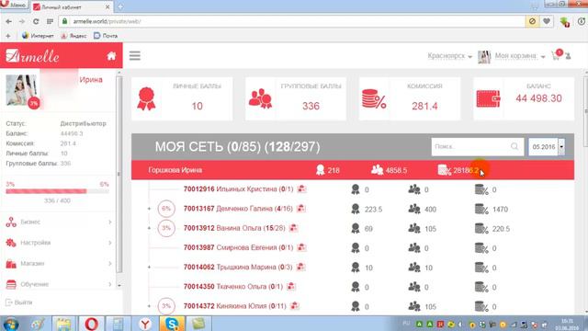Open the hamburger menu icon
Viewport: 588px width, 331px height.
coord(135,56)
